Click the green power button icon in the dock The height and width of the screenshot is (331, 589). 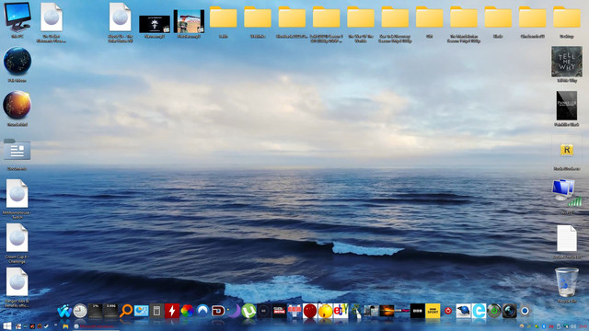tap(494, 311)
